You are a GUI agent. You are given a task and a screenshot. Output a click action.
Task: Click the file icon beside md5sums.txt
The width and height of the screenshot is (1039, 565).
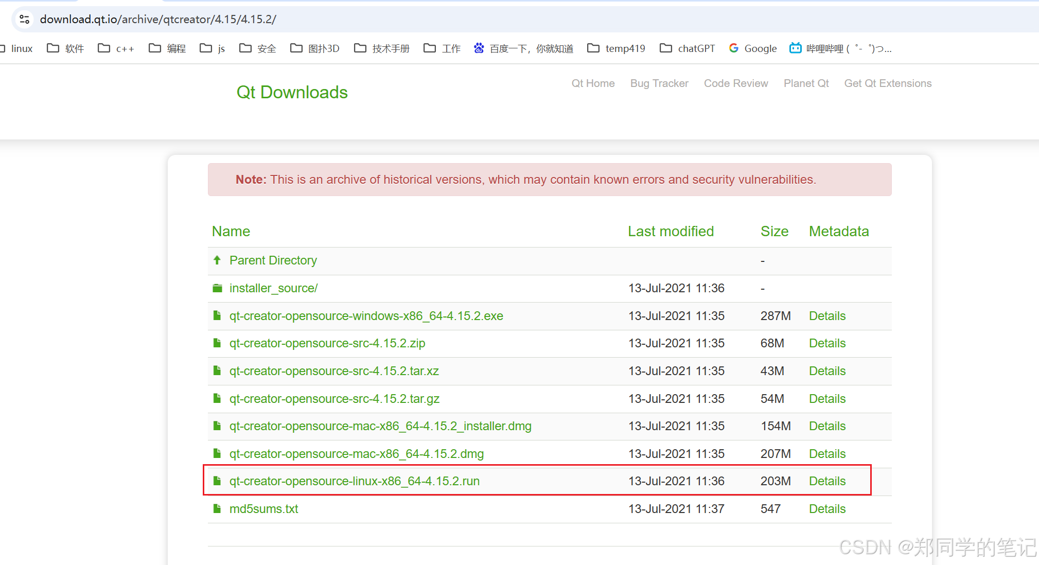217,508
